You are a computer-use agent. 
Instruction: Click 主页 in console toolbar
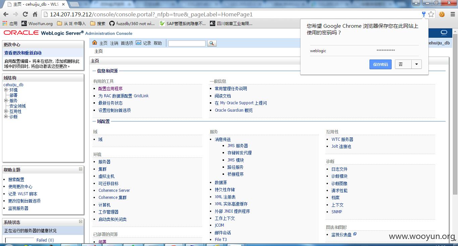click(x=103, y=43)
